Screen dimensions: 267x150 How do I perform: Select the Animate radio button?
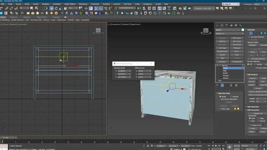(x=231, y=97)
